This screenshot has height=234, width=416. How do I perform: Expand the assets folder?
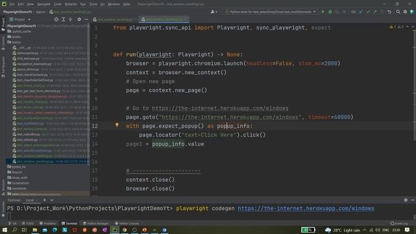pos(16,37)
